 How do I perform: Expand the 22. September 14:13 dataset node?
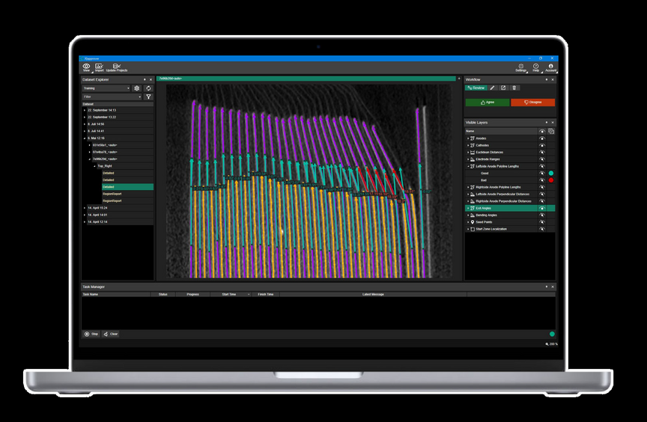click(x=85, y=110)
